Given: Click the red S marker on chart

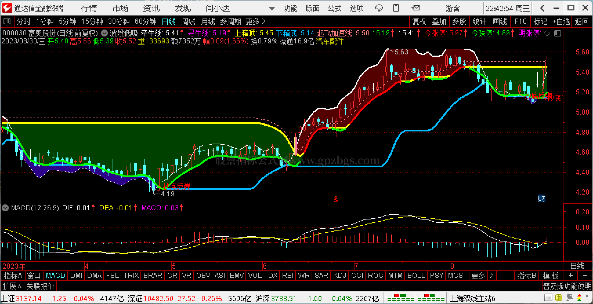Looking at the screenshot, I should coord(336,199).
